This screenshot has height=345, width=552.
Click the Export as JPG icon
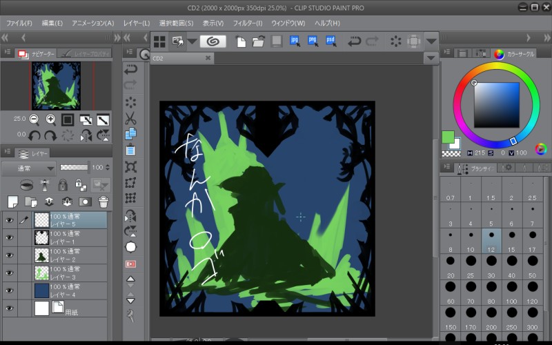coord(295,41)
